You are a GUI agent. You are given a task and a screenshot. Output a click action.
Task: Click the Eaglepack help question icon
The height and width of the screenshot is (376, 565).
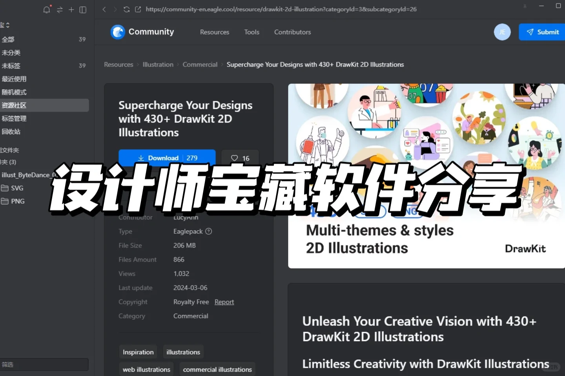209,231
